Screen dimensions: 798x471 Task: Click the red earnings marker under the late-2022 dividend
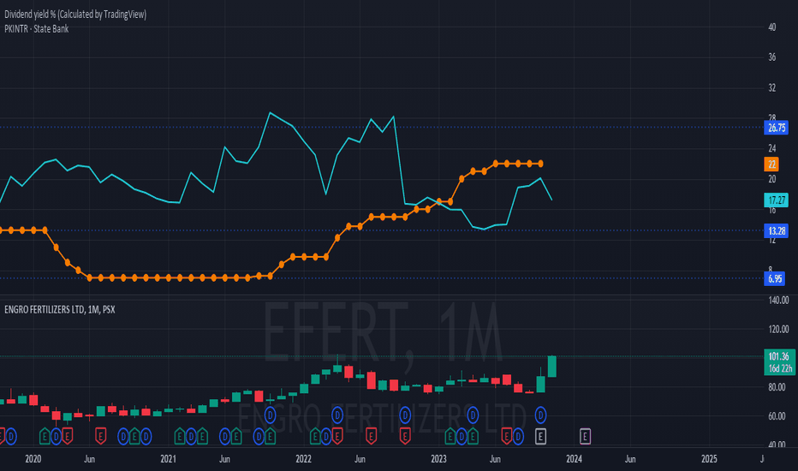[405, 437]
